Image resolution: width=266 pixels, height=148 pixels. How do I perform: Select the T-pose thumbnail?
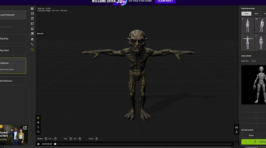247,42
